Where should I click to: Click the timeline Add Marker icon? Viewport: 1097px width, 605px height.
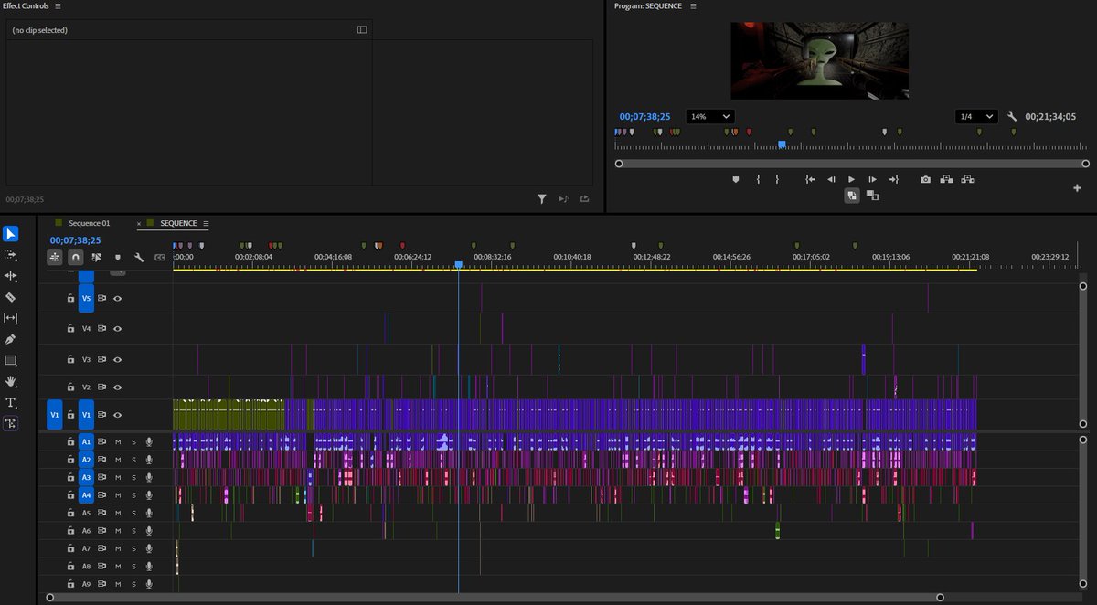pyautogui.click(x=117, y=258)
